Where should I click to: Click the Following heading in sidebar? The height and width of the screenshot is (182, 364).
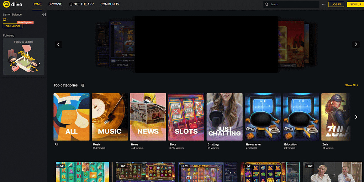pos(9,35)
